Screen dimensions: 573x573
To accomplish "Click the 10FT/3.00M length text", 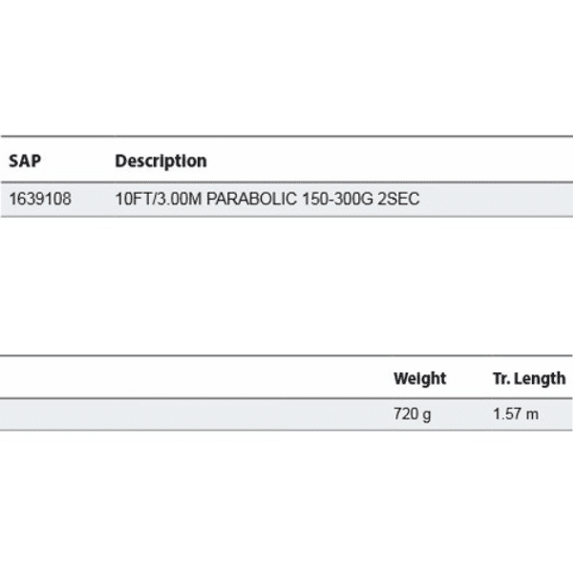I will 154,200.
